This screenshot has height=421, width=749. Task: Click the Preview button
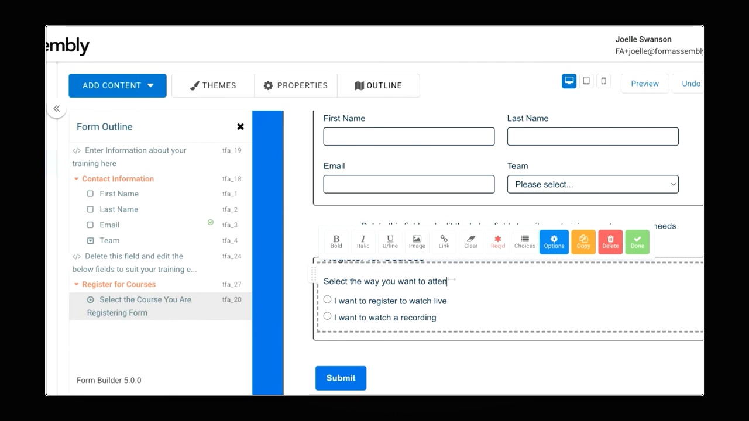click(644, 84)
